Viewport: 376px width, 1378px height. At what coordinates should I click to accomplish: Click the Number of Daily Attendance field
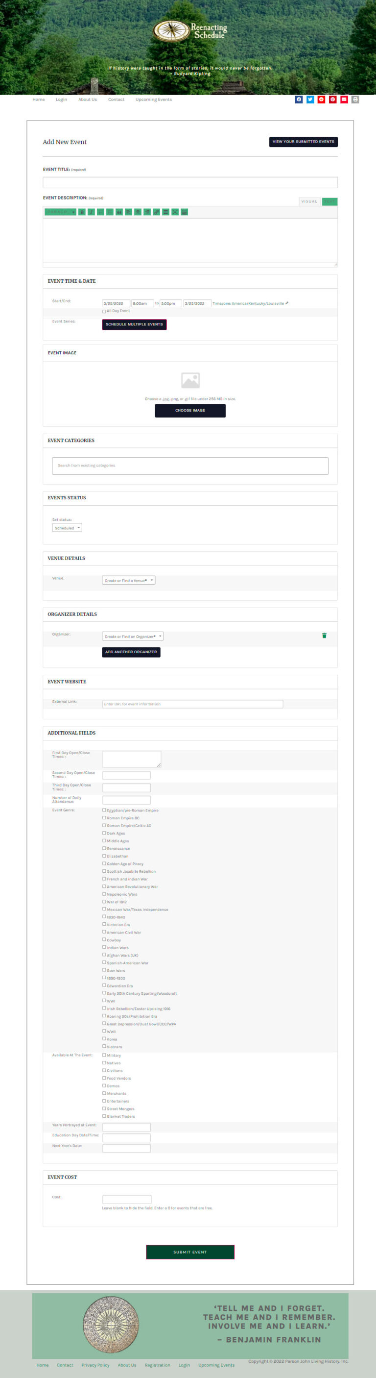[x=127, y=800]
